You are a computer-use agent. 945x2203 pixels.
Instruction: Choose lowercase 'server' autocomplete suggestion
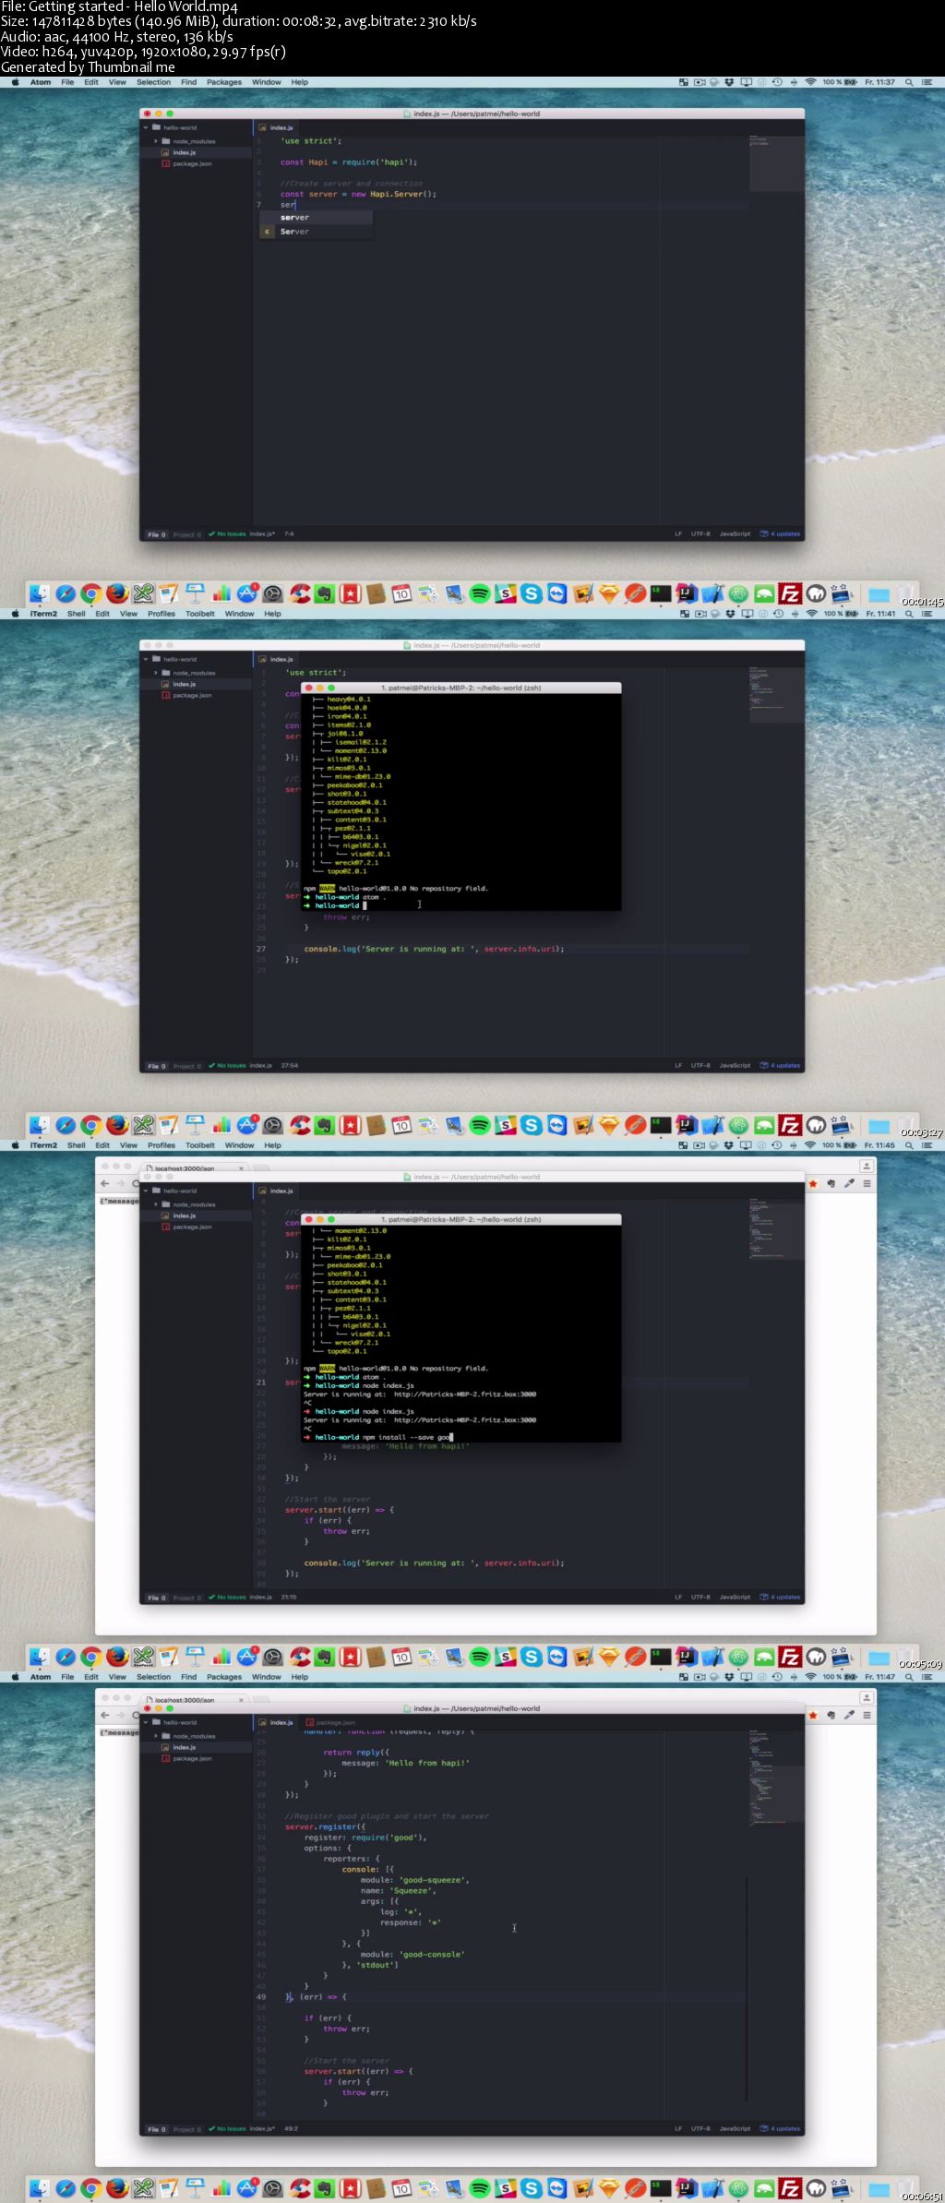click(x=317, y=218)
